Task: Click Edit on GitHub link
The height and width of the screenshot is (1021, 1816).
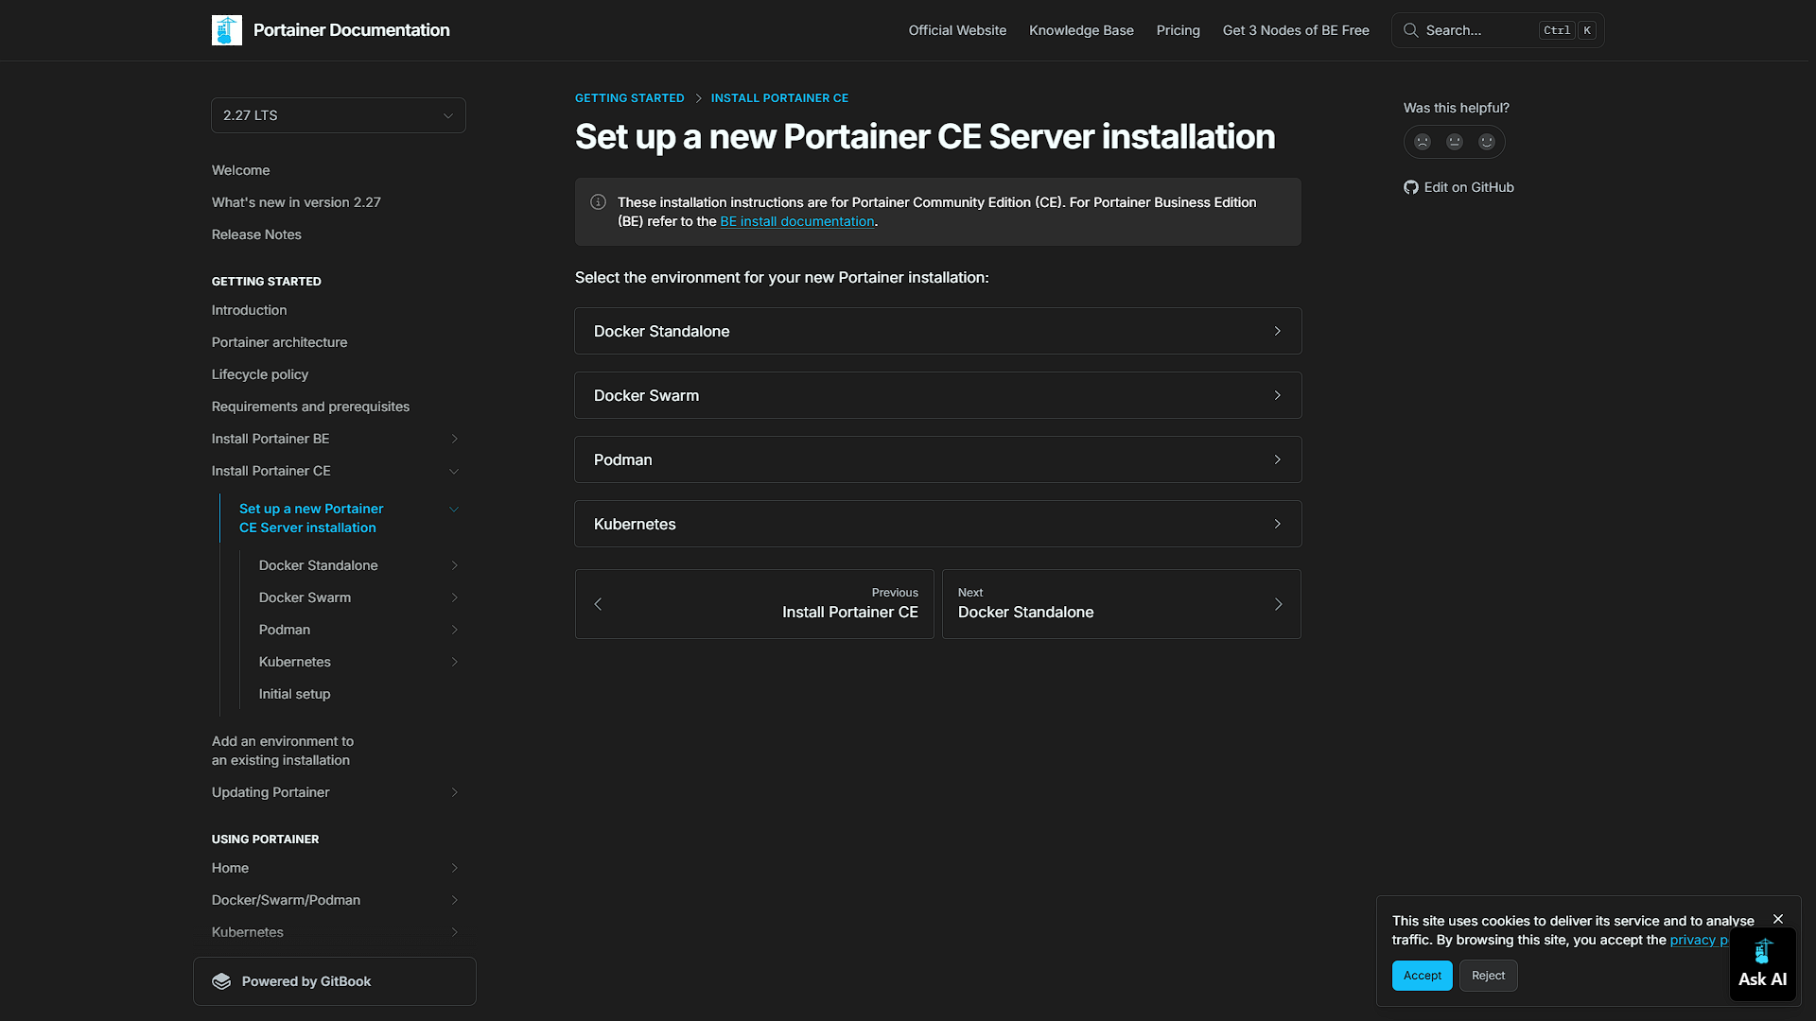Action: (1458, 187)
